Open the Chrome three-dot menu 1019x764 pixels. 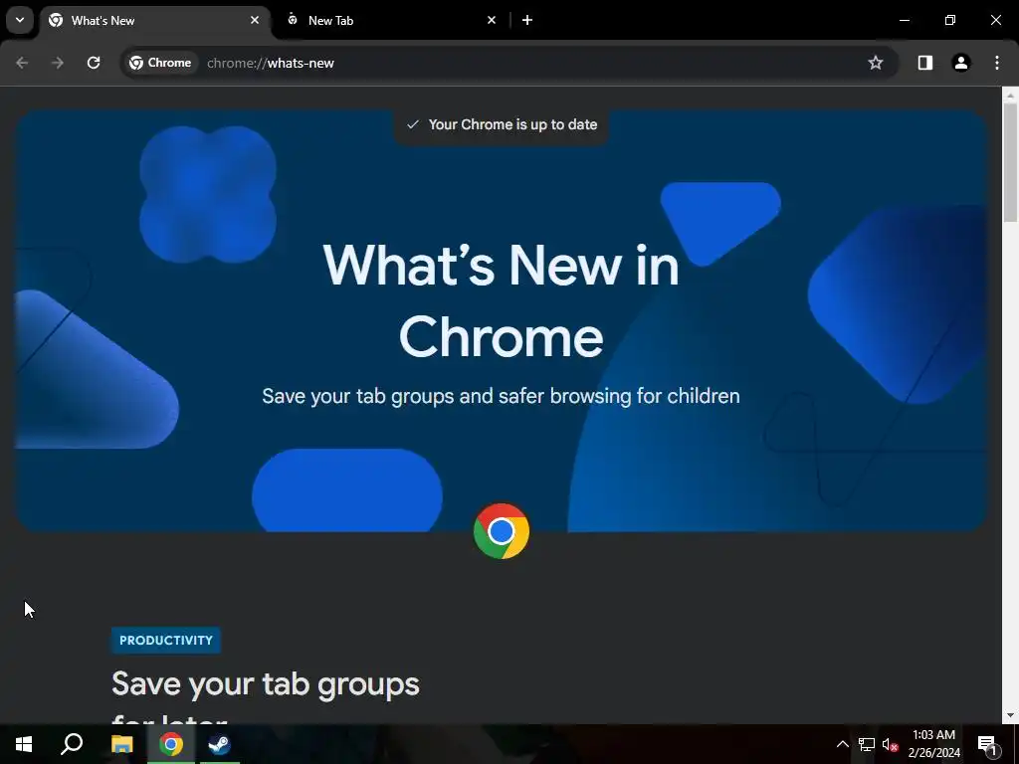click(x=997, y=63)
